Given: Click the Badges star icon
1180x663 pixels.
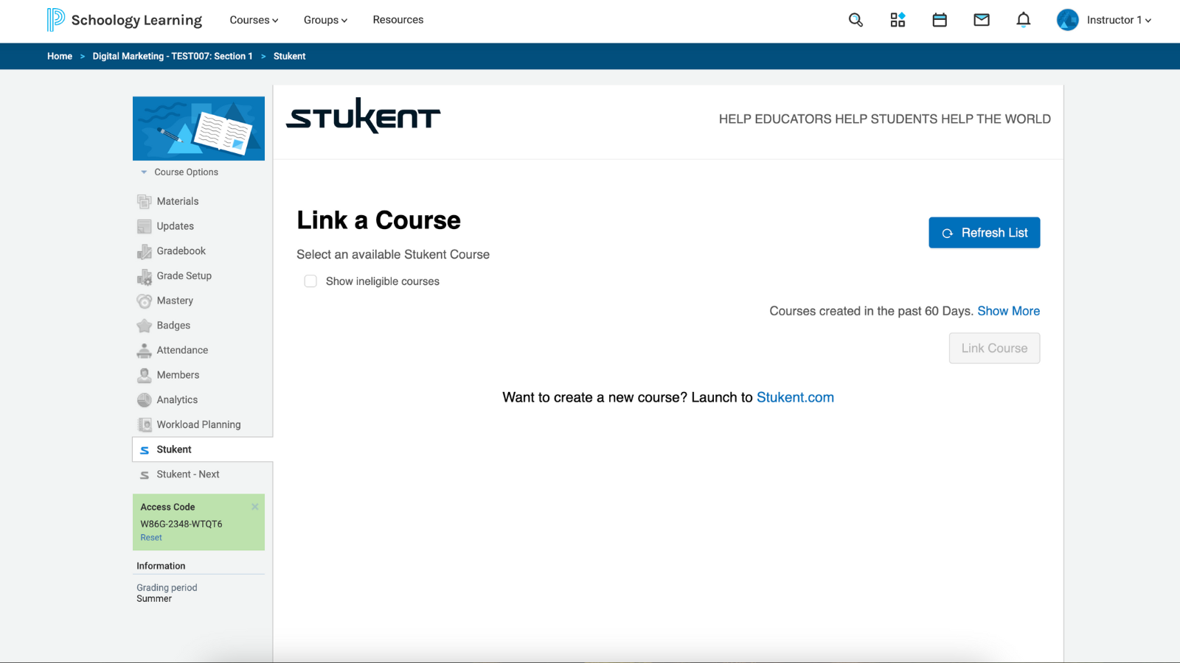Looking at the screenshot, I should [145, 326].
